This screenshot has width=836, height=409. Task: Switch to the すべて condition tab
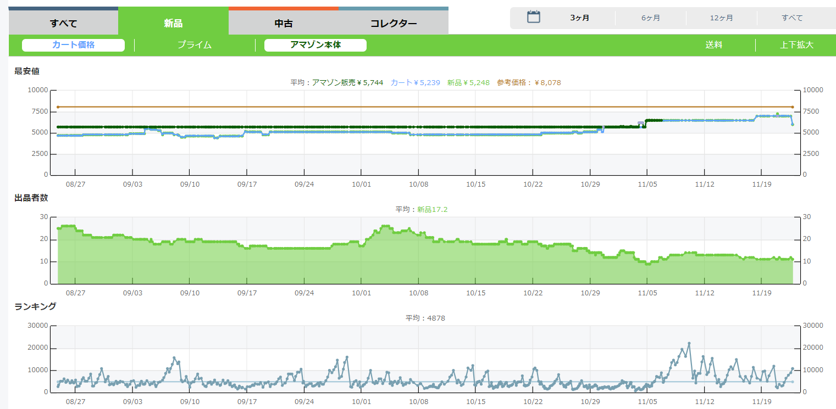pyautogui.click(x=63, y=23)
